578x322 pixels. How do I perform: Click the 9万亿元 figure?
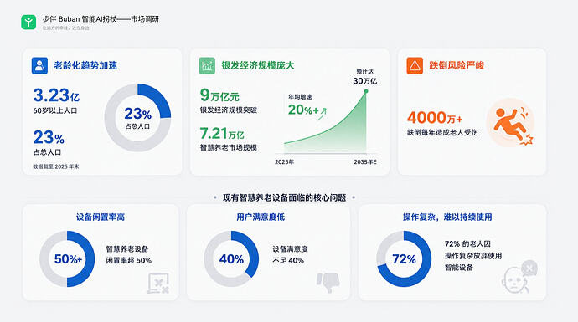(x=219, y=95)
